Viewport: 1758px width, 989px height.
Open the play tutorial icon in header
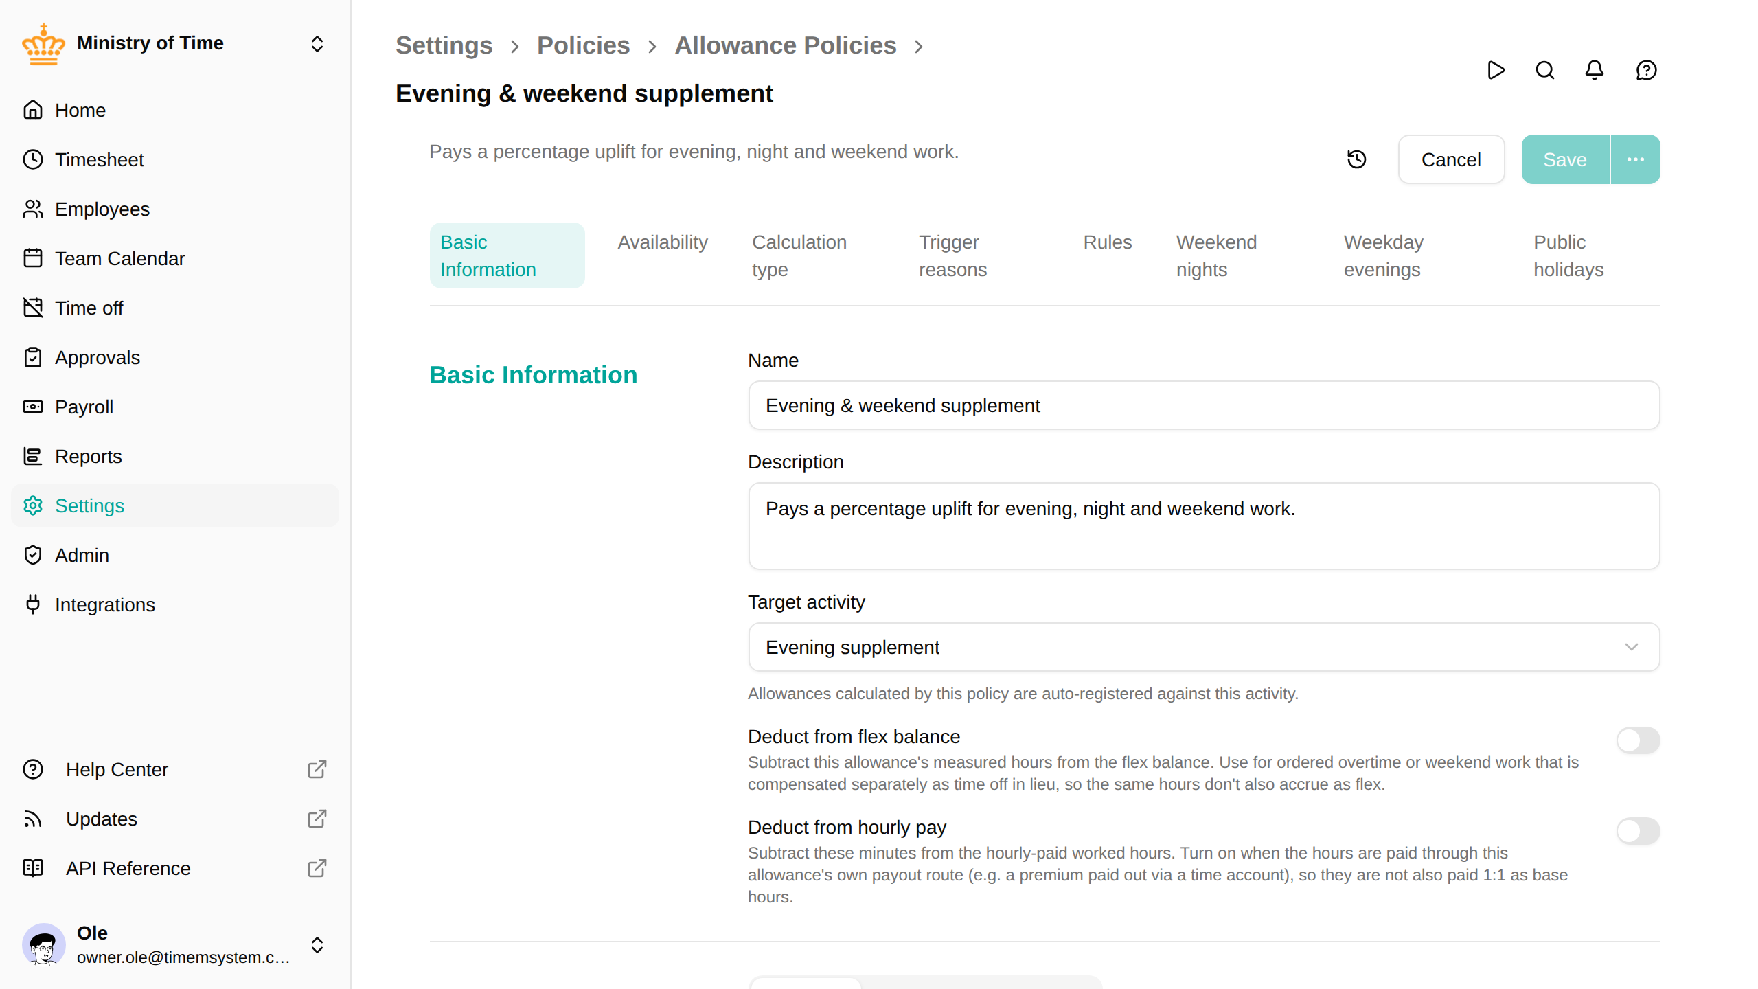point(1496,70)
